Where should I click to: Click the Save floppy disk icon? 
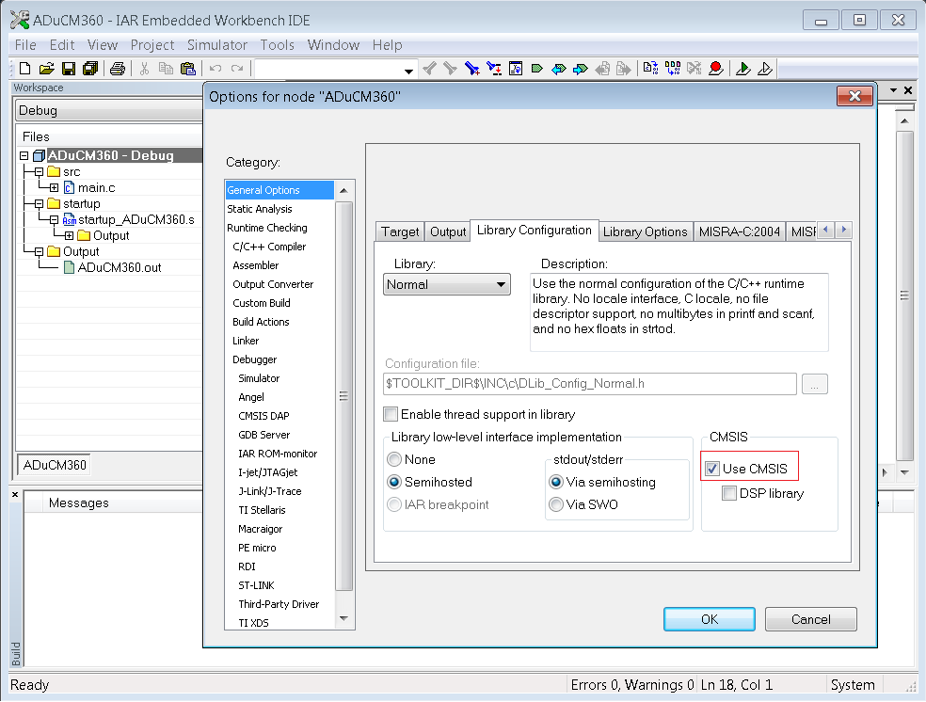(69, 69)
